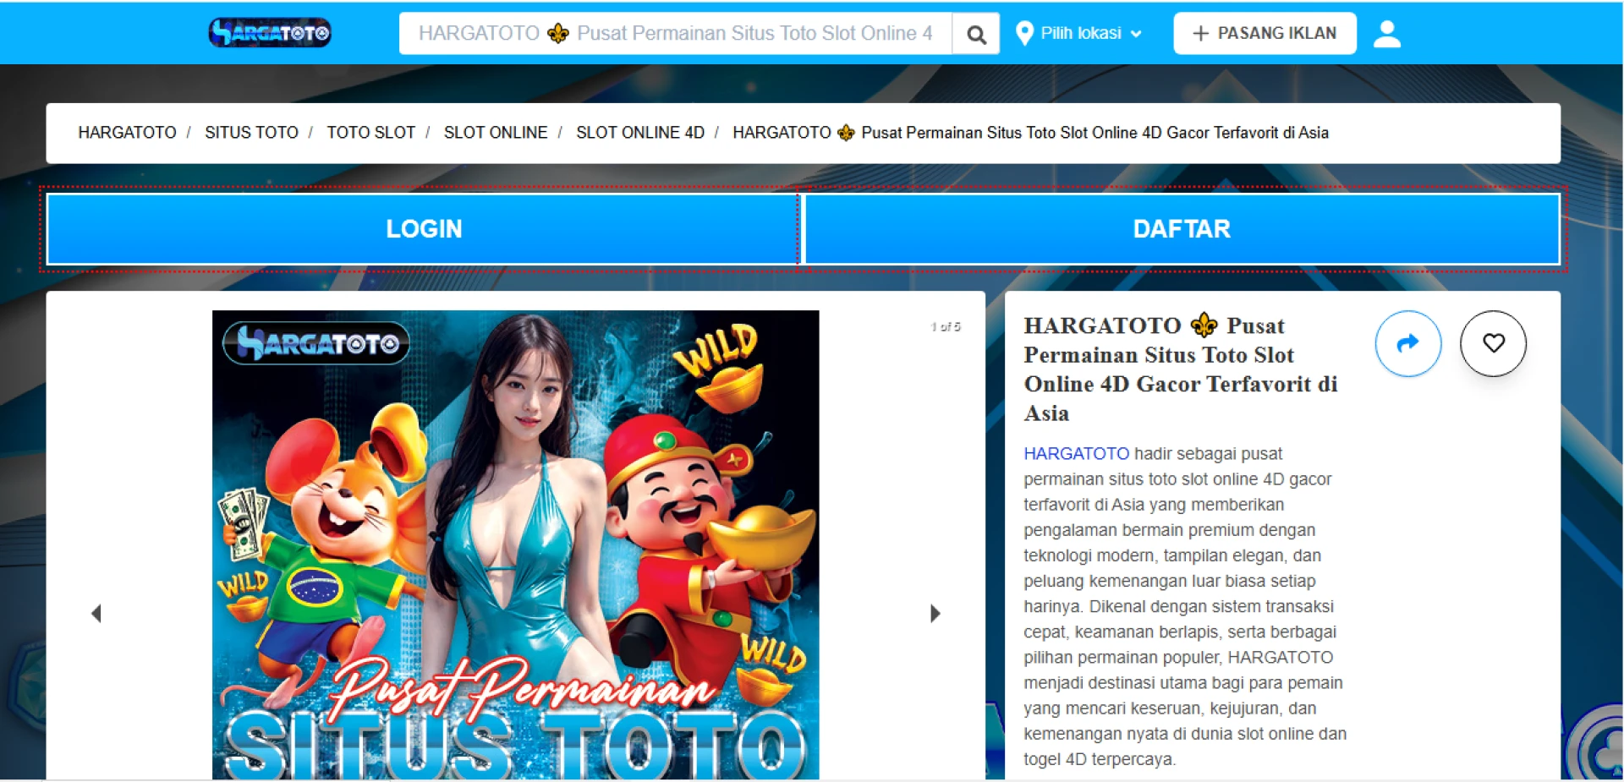Screen dimensions: 1624x782
Task: Click the Pilih lokasi chevron arrow
Action: 1136,34
